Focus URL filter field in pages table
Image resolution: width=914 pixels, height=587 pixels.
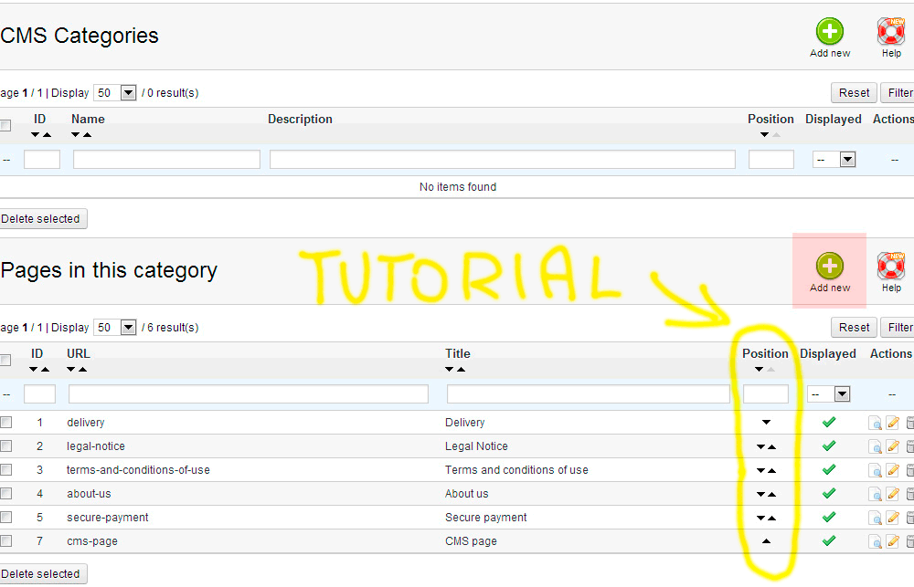249,394
